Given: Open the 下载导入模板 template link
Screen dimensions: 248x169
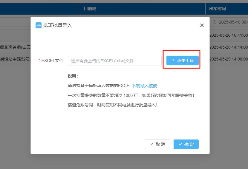Looking at the screenshot, I should pyautogui.click(x=144, y=86).
